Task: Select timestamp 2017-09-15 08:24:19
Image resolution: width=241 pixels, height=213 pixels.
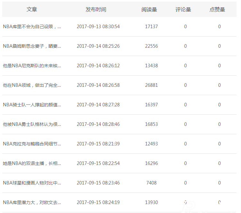Action: point(98,202)
